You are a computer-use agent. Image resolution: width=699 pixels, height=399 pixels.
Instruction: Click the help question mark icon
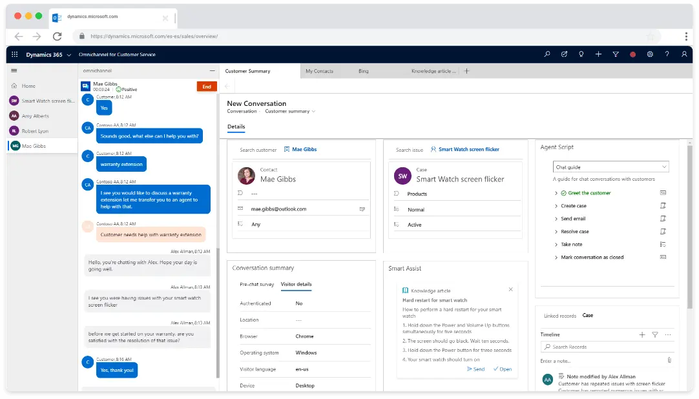667,55
